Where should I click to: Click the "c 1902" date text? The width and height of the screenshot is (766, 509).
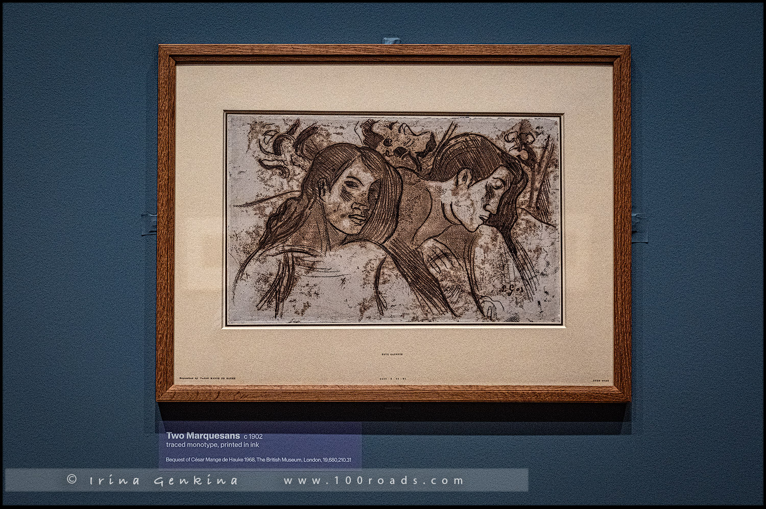coord(253,437)
